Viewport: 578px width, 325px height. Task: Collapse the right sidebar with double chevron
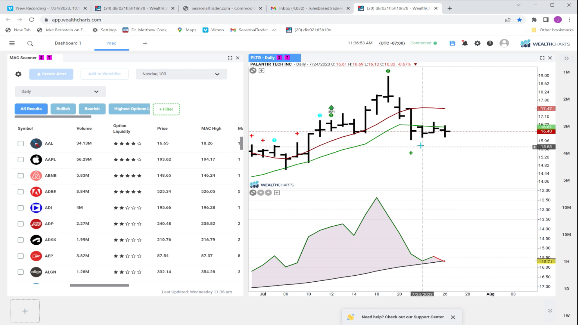pos(566,58)
